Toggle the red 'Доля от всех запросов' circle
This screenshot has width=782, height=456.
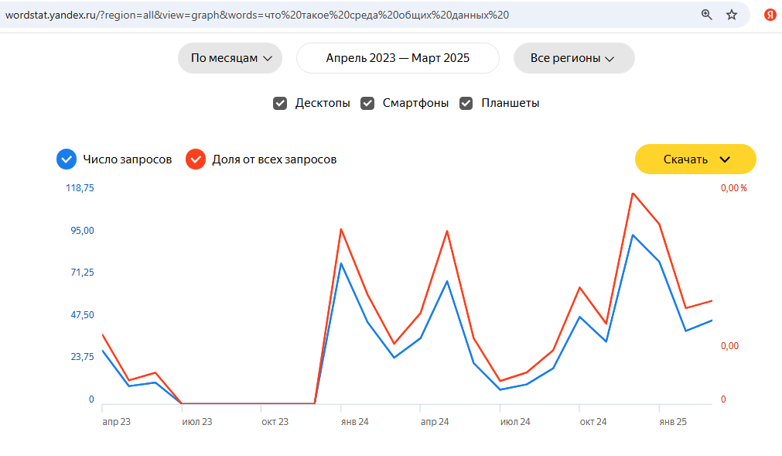196,159
